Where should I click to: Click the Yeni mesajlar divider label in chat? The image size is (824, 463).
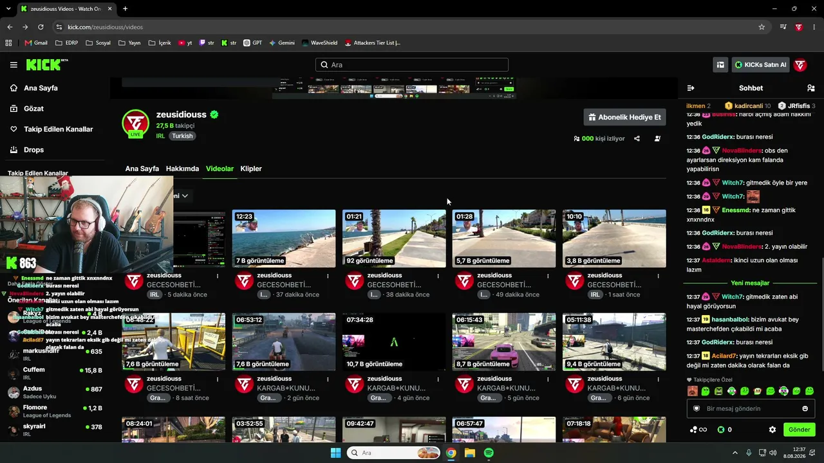750,283
